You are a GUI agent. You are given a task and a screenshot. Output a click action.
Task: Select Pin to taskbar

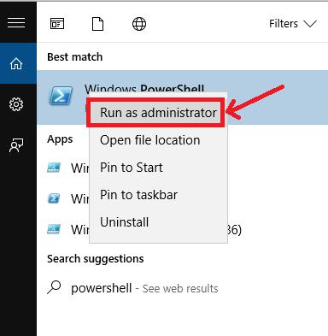coord(158,195)
